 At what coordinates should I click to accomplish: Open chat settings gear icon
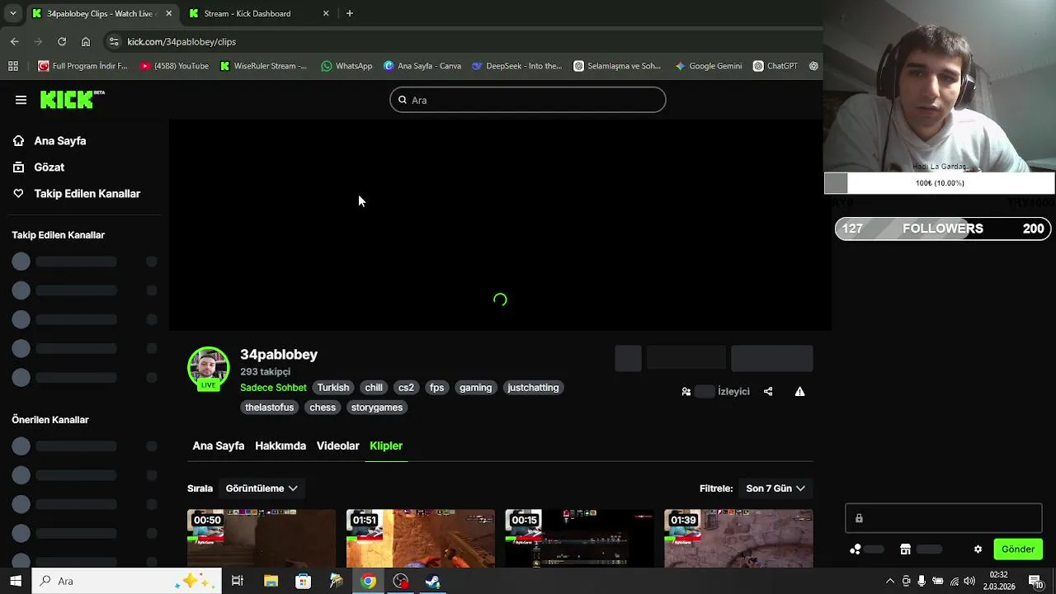coord(978,549)
